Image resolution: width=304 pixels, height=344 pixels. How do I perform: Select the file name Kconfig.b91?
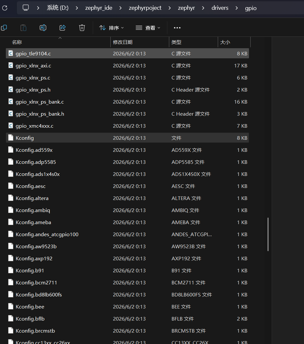(x=30, y=271)
